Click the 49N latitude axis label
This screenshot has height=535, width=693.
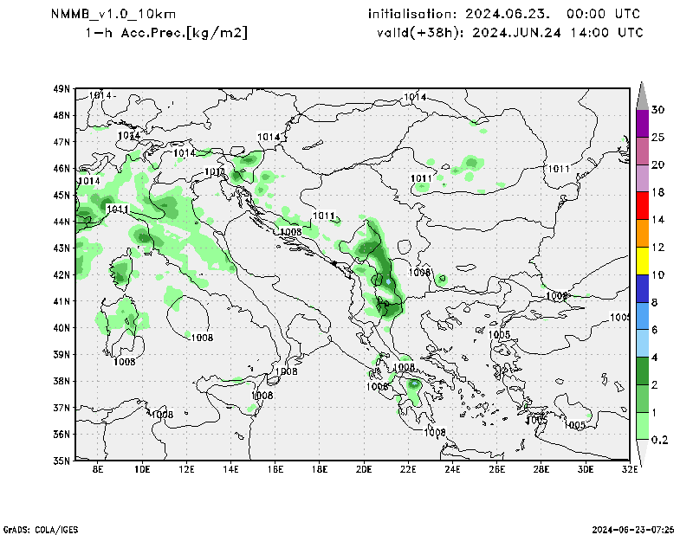pyautogui.click(x=62, y=89)
